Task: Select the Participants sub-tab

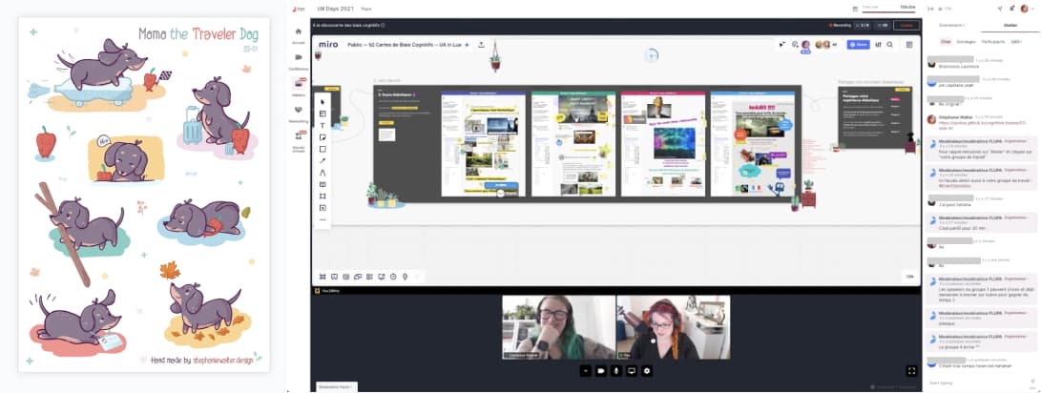Action: [993, 42]
